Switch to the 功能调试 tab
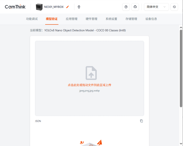183x146 pixels. click(x=32, y=19)
